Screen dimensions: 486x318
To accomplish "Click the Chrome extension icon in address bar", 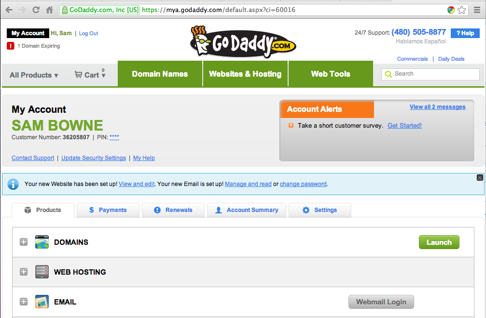I will click(451, 10).
